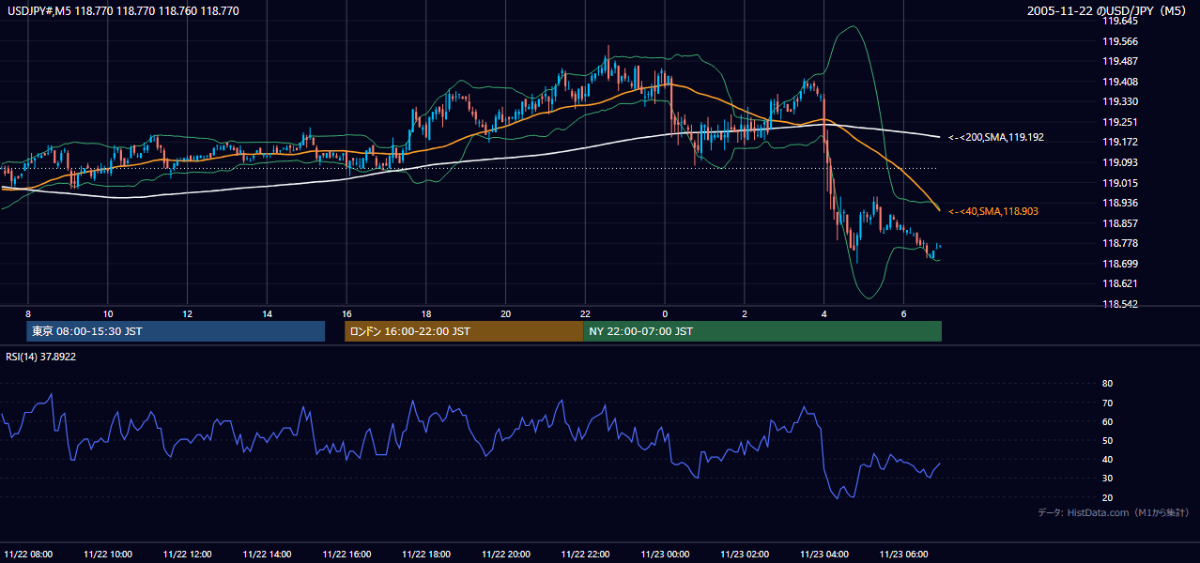
Task: Click price level 118.778 on the axis
Action: coord(1121,243)
